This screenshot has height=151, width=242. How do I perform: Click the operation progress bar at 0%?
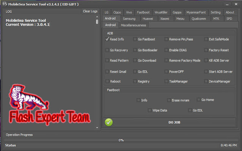point(121,140)
